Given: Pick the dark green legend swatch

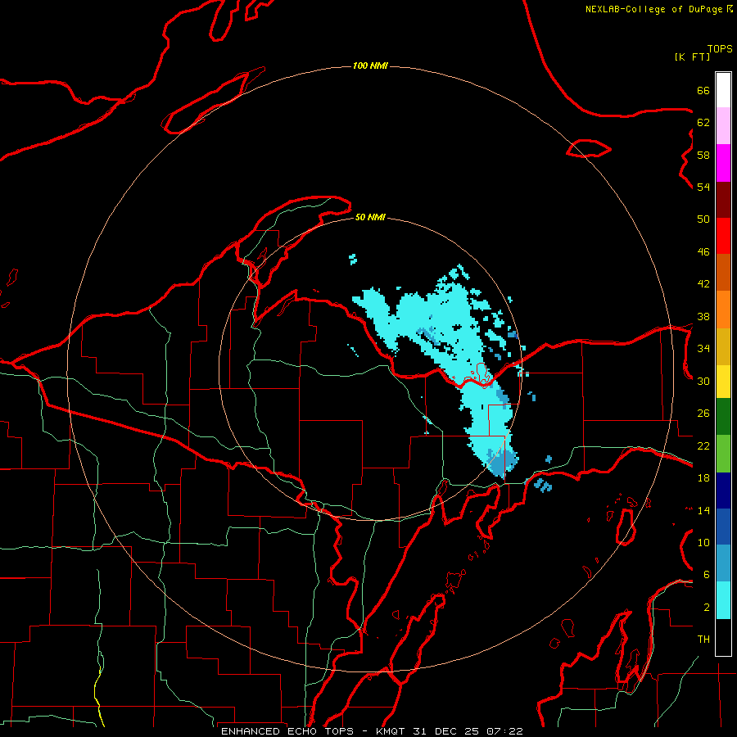Looking at the screenshot, I should pos(723,417).
